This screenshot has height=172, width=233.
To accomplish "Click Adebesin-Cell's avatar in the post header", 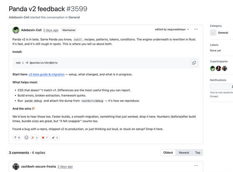I will tap(16, 30).
